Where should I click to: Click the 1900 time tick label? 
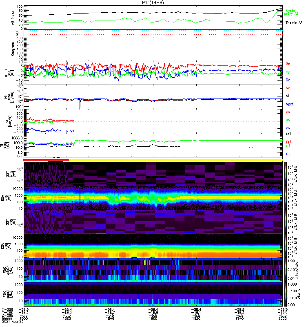click(153, 318)
